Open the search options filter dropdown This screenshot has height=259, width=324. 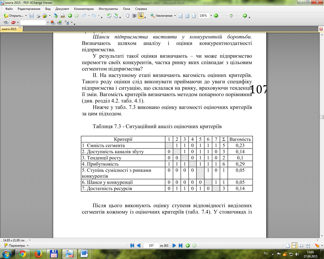72,23
